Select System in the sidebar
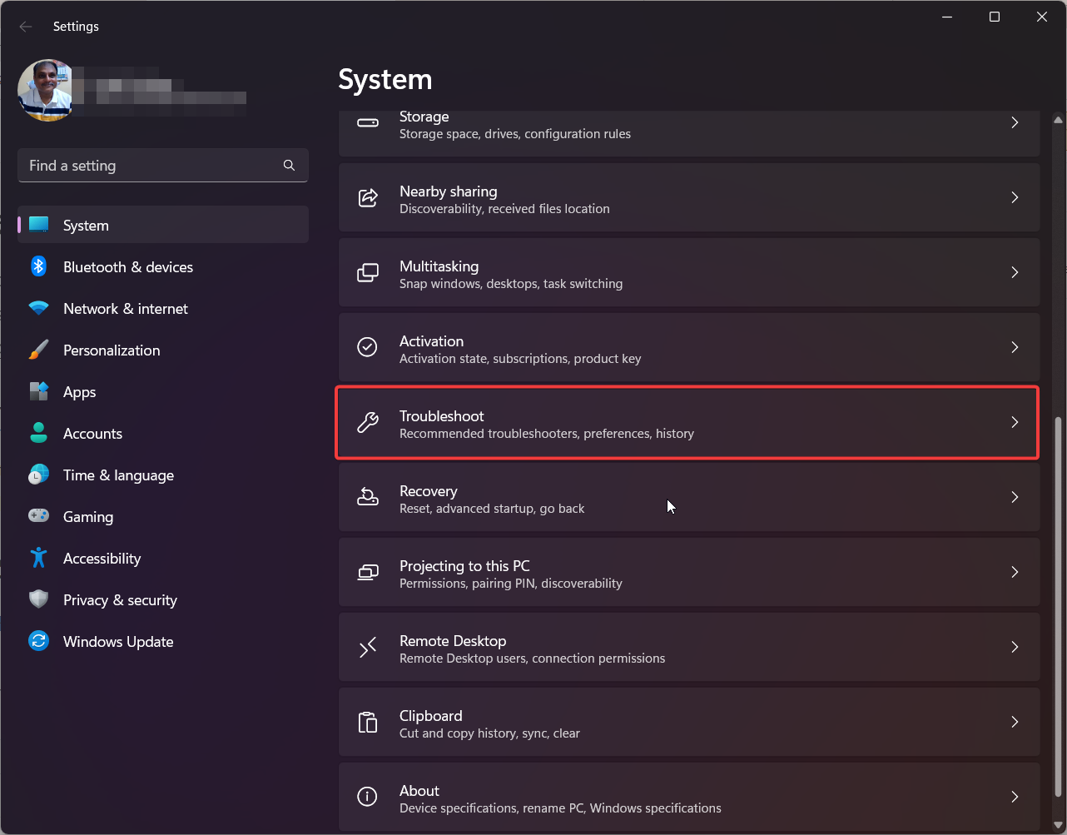The width and height of the screenshot is (1067, 835). pos(163,225)
